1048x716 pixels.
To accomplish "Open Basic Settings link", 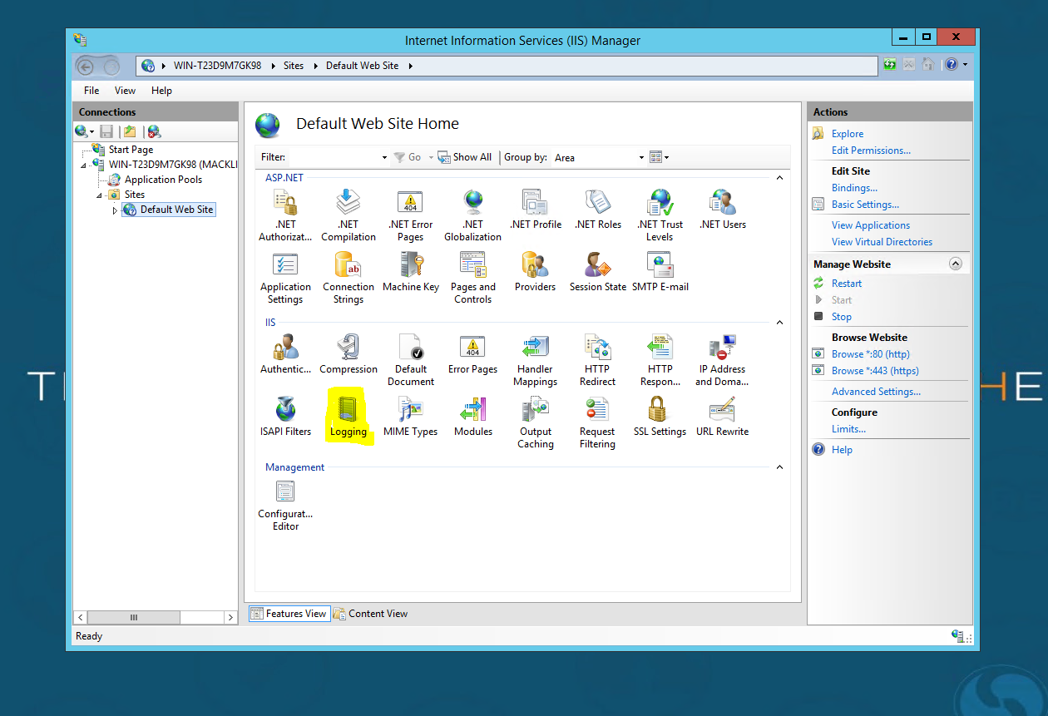I will coord(865,205).
